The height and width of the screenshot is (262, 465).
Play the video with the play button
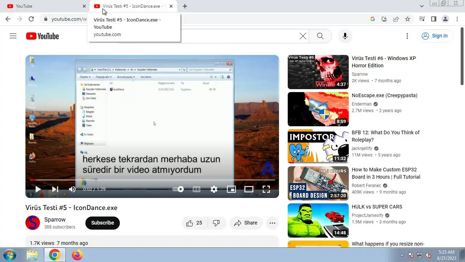click(x=38, y=189)
